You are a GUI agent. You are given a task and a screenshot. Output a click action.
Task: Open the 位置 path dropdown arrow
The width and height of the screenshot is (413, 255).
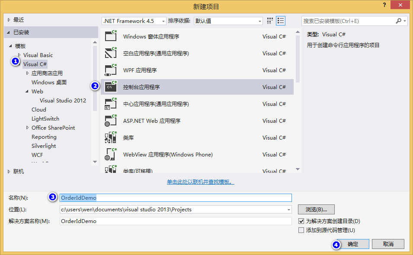pyautogui.click(x=289, y=210)
